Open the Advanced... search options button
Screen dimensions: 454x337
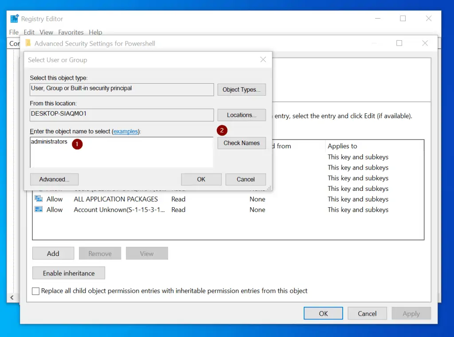tap(54, 179)
